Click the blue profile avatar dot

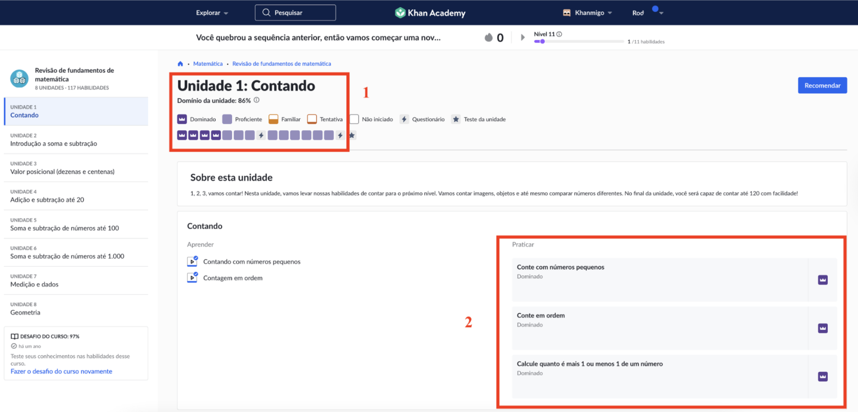click(655, 9)
